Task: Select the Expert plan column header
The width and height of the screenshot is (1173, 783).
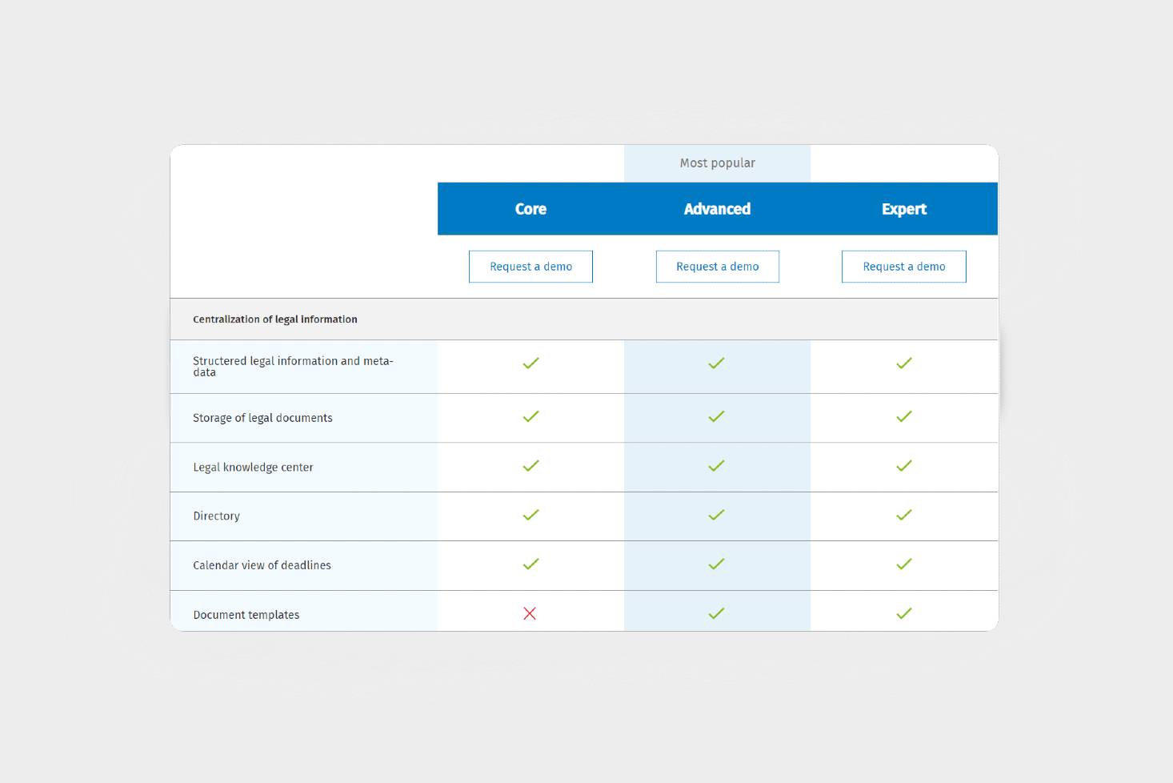Action: pyautogui.click(x=903, y=209)
